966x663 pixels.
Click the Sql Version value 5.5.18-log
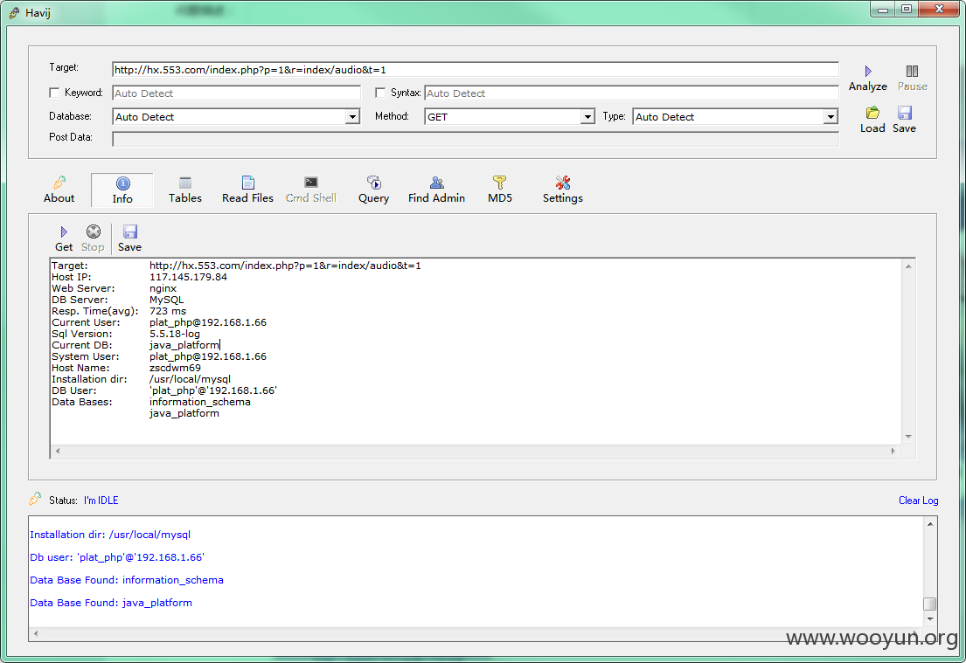[x=174, y=334]
